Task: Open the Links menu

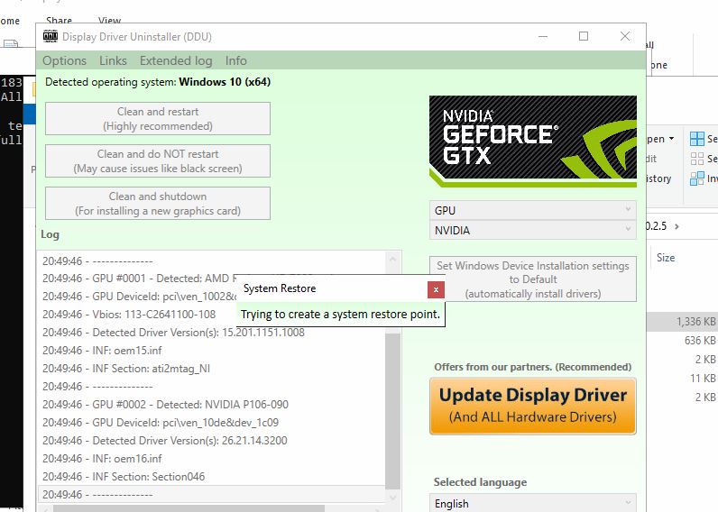Action: point(113,60)
